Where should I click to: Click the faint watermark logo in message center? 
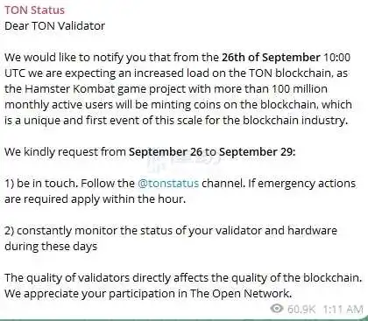tap(184, 162)
